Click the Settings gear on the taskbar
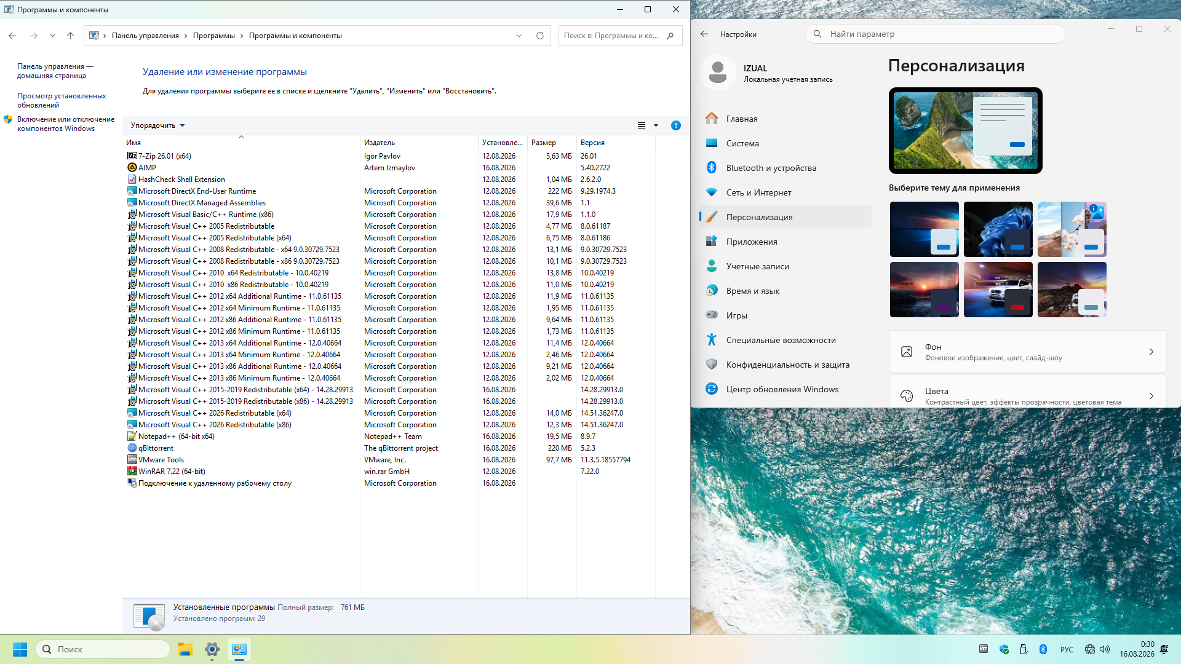The height and width of the screenshot is (664, 1181). click(212, 649)
